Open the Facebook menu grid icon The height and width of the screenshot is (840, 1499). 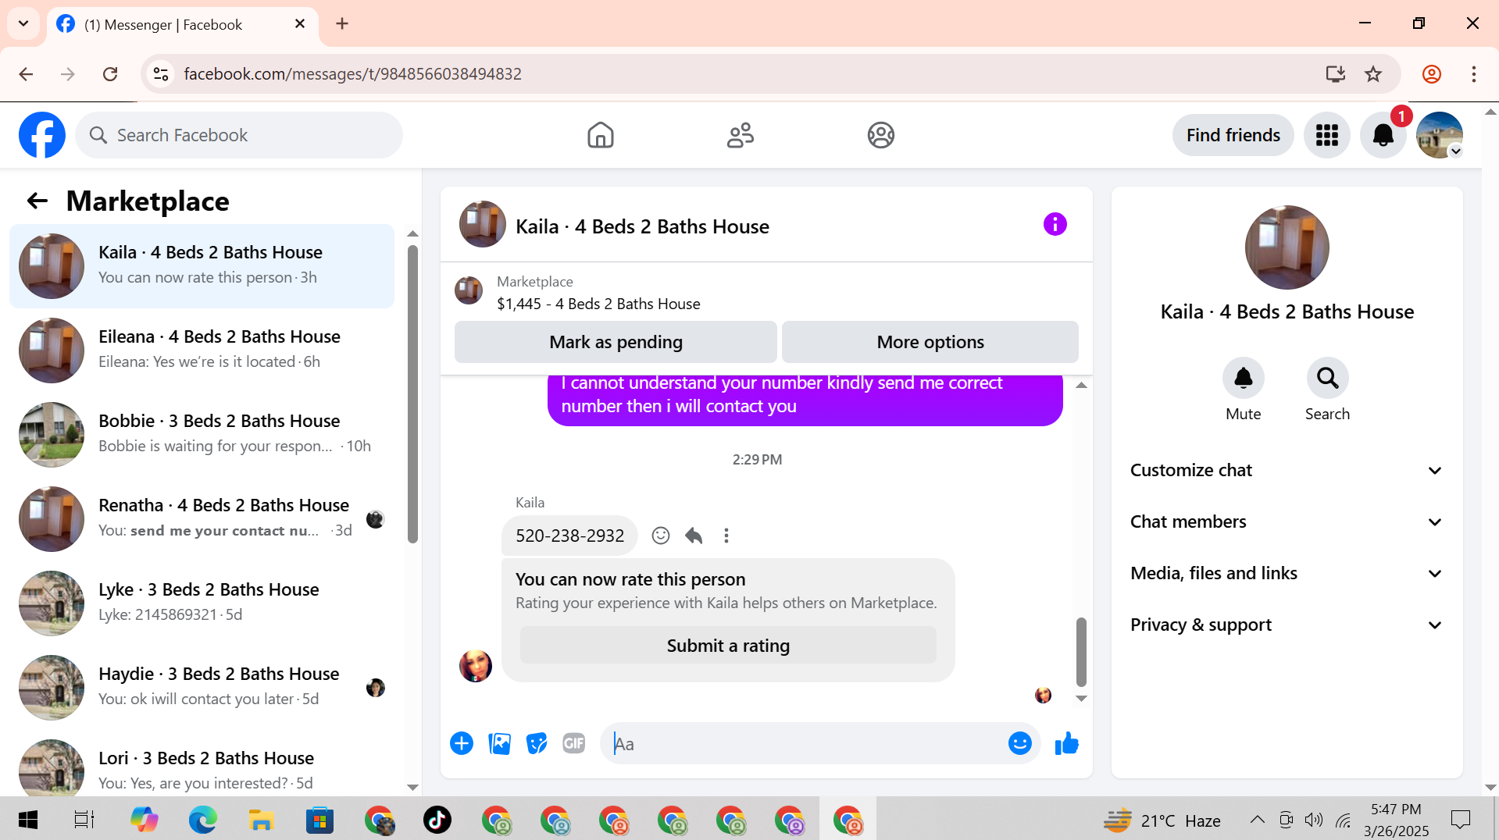(1326, 135)
